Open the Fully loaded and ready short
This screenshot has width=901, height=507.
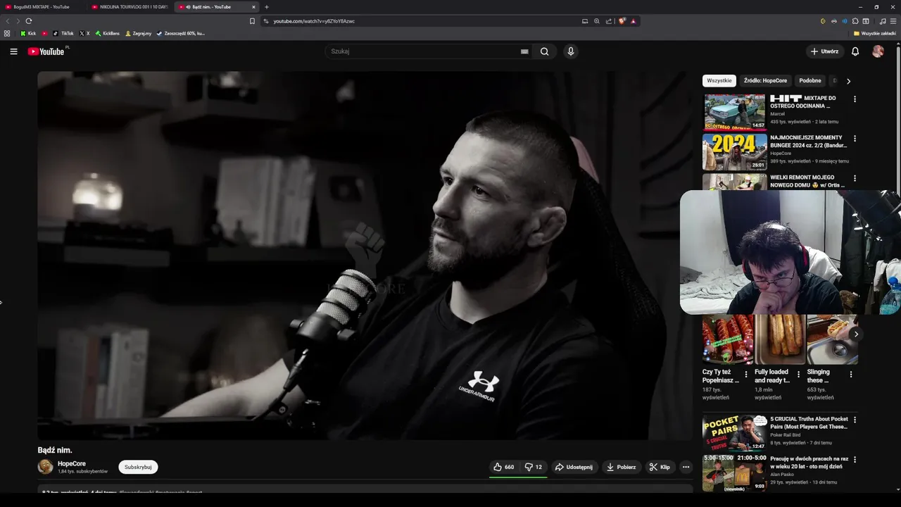click(x=780, y=339)
